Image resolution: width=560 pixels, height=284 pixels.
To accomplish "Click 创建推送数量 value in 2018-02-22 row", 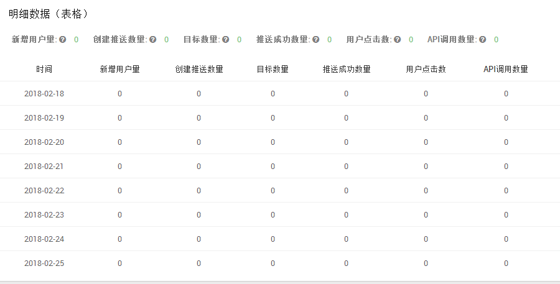I will point(198,191).
